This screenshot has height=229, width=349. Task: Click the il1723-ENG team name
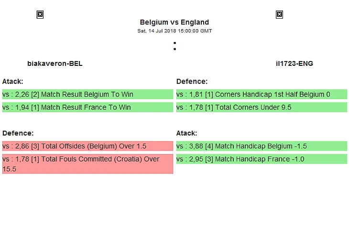pyautogui.click(x=294, y=63)
